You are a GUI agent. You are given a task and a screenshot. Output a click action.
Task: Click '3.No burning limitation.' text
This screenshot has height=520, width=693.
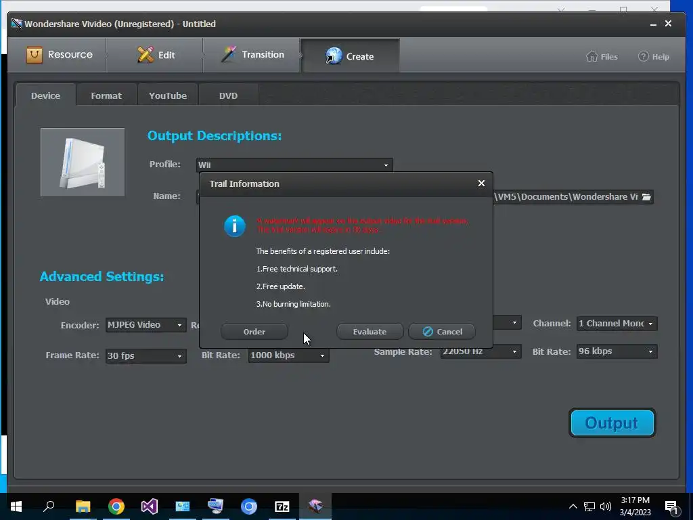[294, 304]
